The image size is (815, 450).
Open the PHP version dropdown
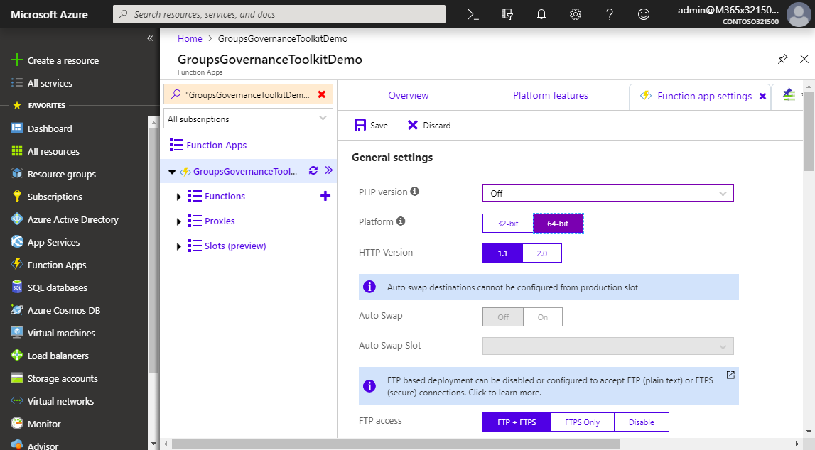608,193
